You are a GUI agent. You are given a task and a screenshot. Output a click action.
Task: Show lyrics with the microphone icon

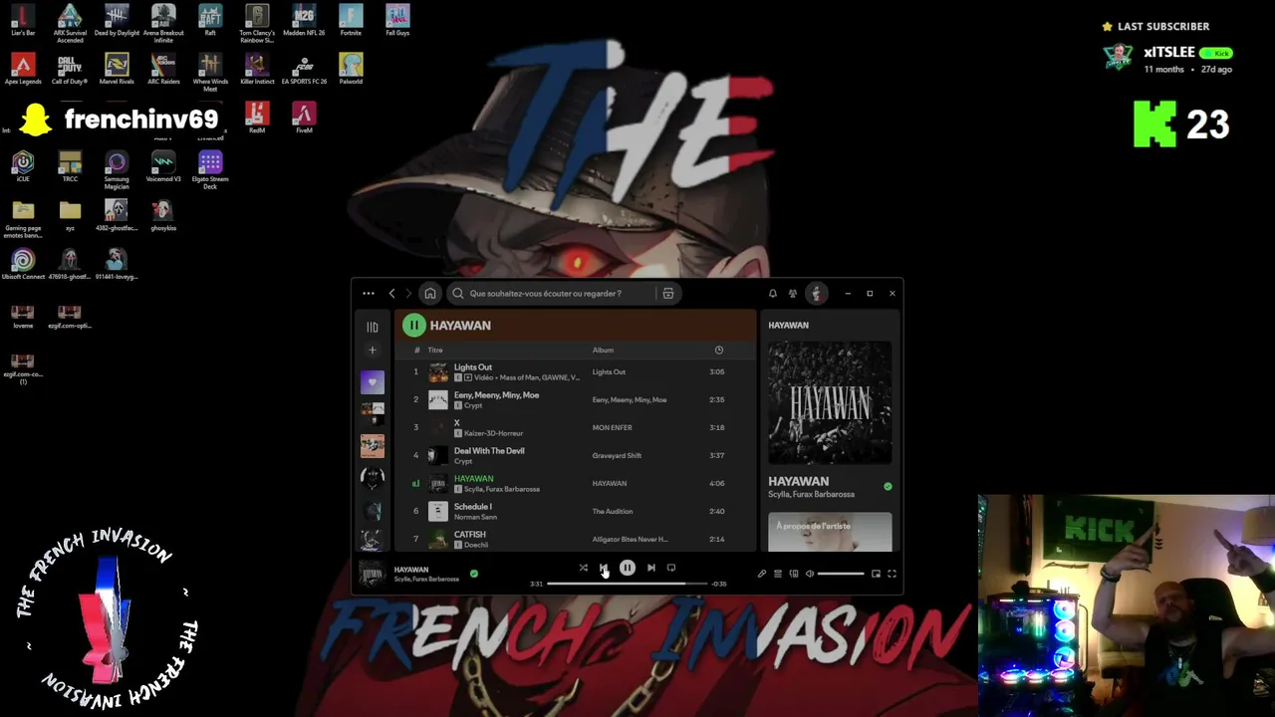coord(762,574)
